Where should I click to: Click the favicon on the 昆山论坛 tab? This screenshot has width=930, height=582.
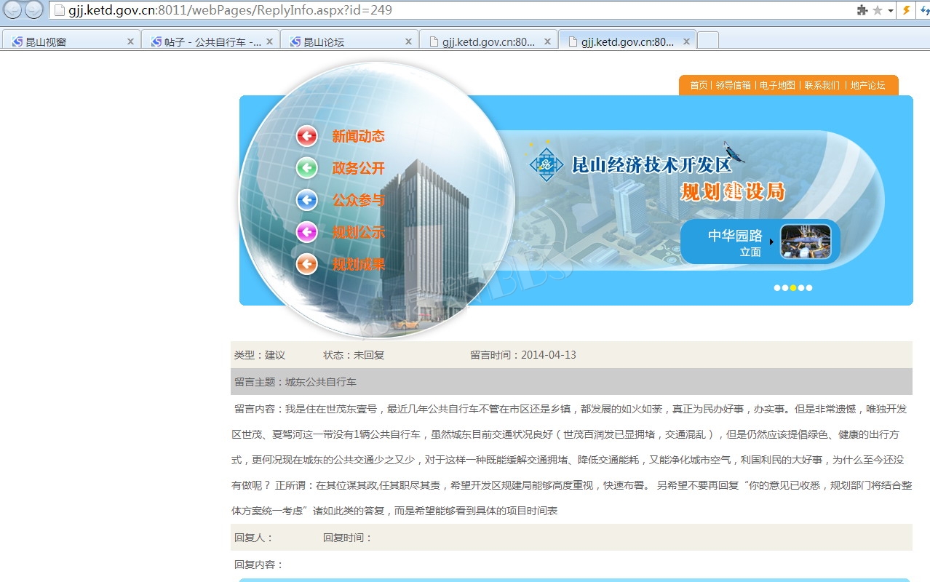pos(295,41)
